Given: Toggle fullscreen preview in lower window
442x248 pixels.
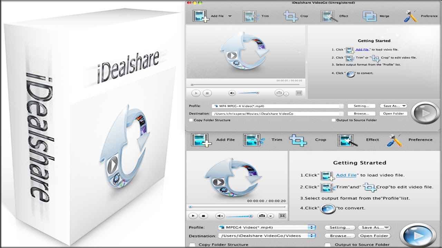Looking at the screenshot, I should pos(282,216).
